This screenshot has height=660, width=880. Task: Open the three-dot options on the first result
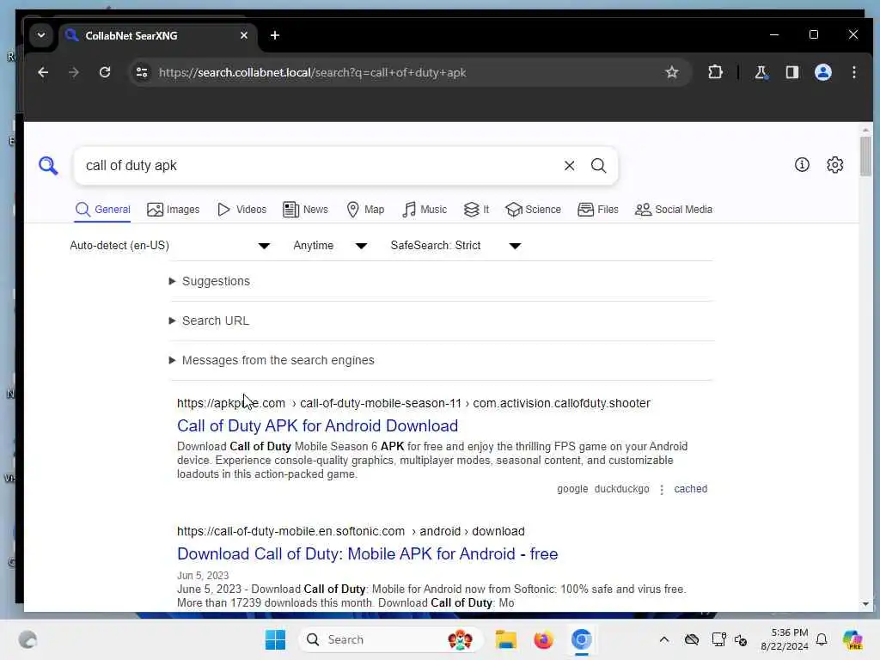point(662,489)
